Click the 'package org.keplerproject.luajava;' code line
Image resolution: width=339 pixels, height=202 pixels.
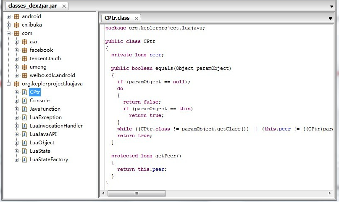155,28
